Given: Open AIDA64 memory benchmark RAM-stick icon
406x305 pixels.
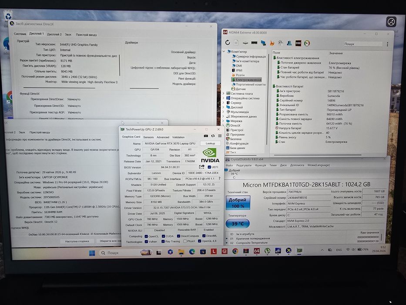Looking at the screenshot, I should point(254,43).
